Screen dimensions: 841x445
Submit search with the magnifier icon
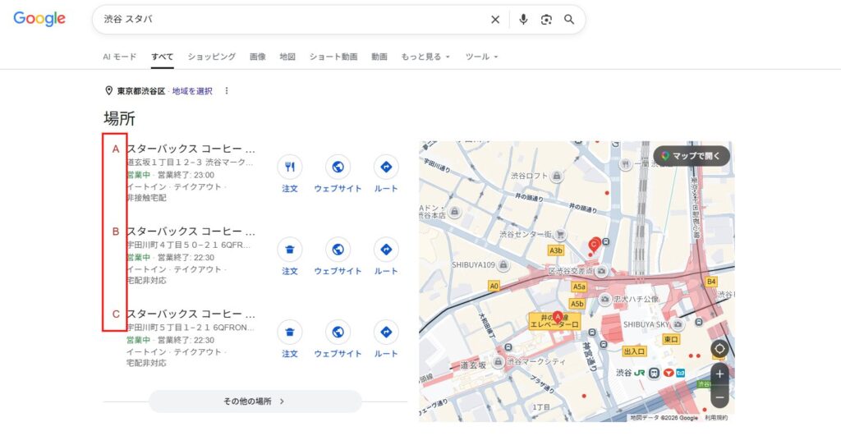click(569, 20)
